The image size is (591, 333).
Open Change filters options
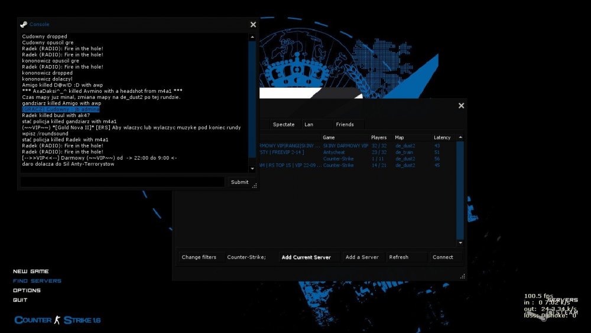(199, 257)
